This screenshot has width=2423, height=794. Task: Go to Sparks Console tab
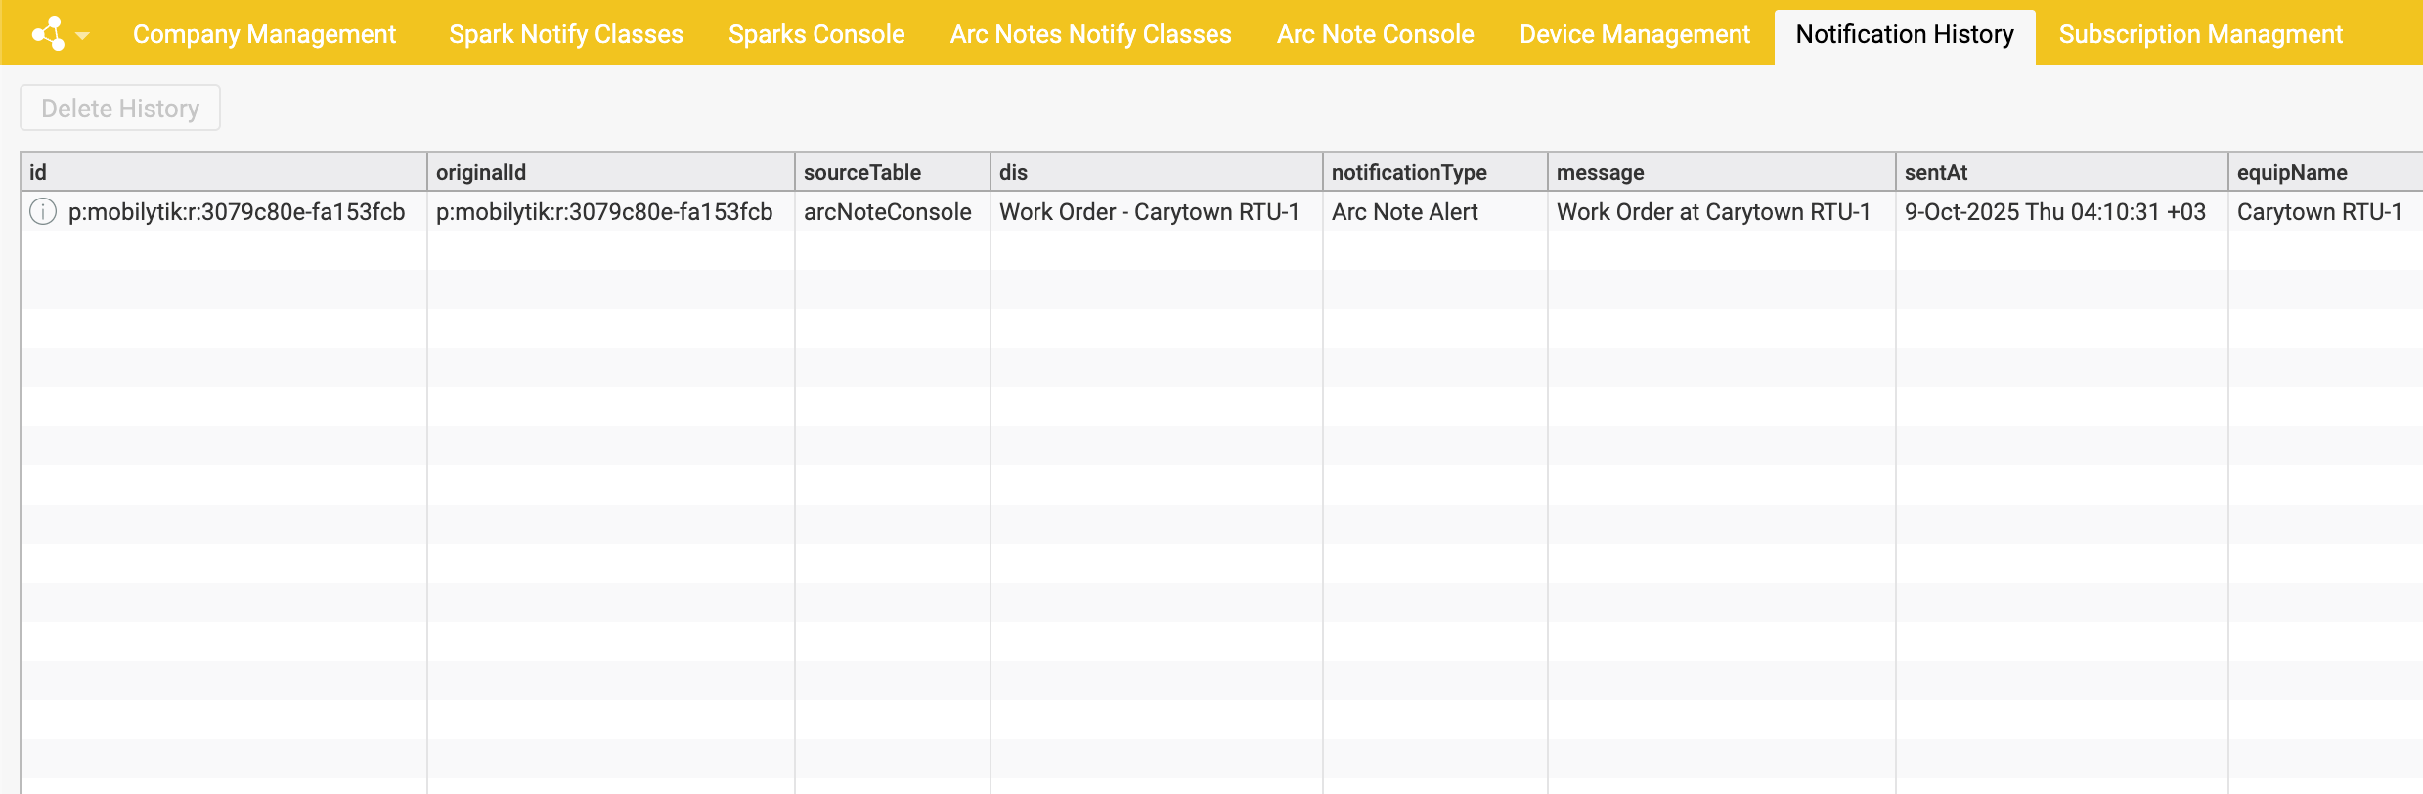click(x=816, y=34)
